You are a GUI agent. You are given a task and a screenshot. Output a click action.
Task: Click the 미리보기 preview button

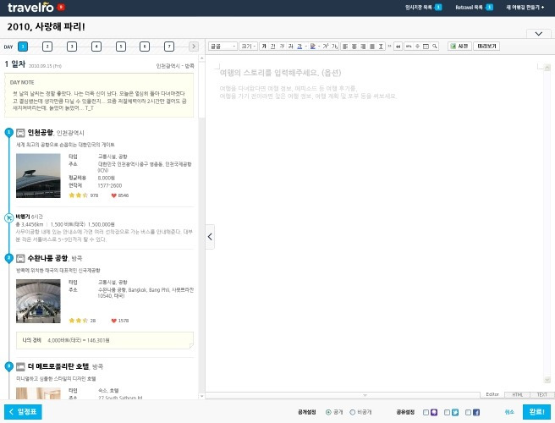[486, 47]
